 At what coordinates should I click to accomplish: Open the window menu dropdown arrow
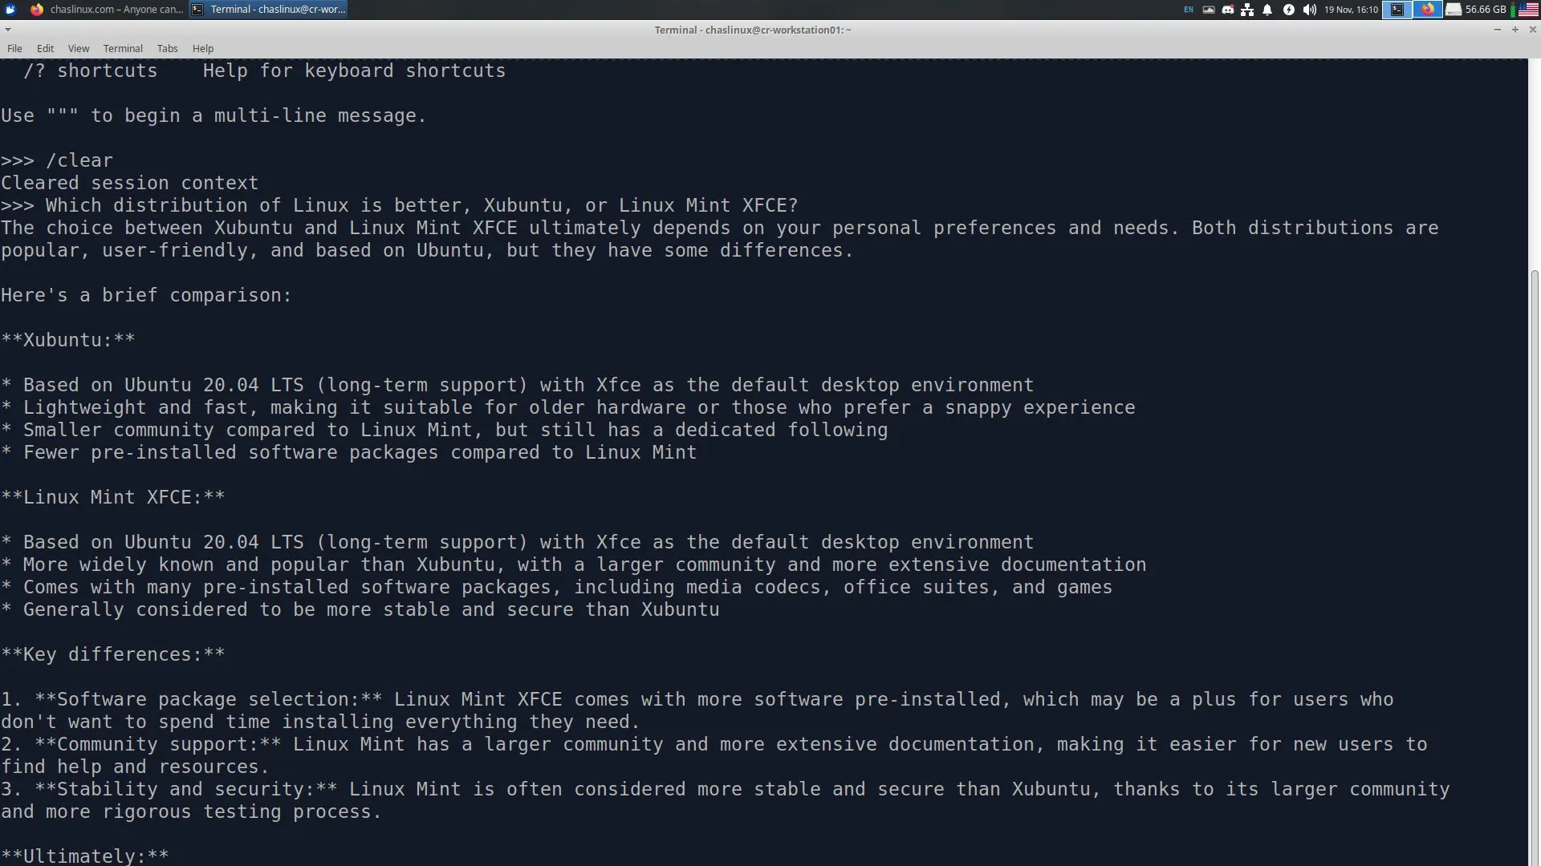point(8,30)
